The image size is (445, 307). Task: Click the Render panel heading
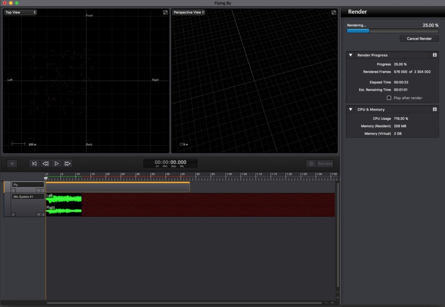[x=357, y=12]
